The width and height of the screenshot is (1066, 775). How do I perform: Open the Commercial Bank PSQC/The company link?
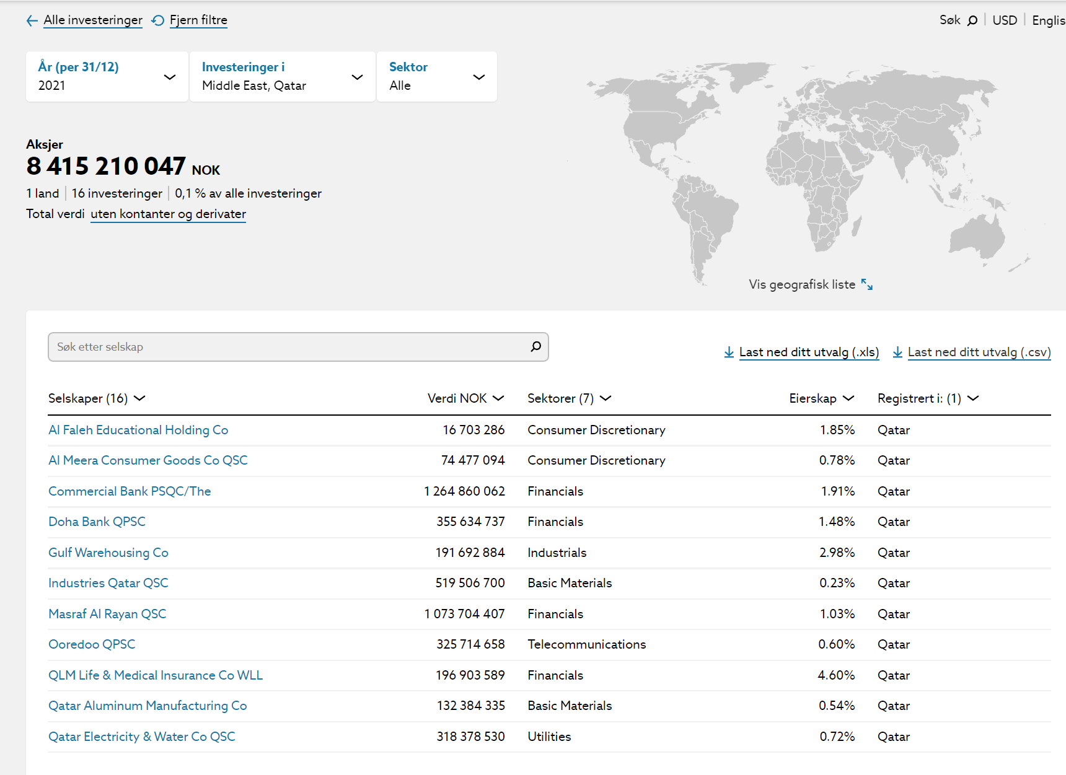coord(130,491)
